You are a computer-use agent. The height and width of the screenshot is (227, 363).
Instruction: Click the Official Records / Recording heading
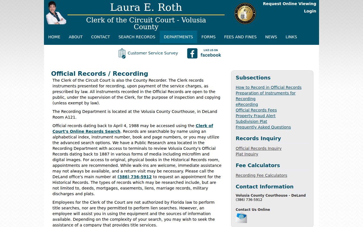pos(100,74)
